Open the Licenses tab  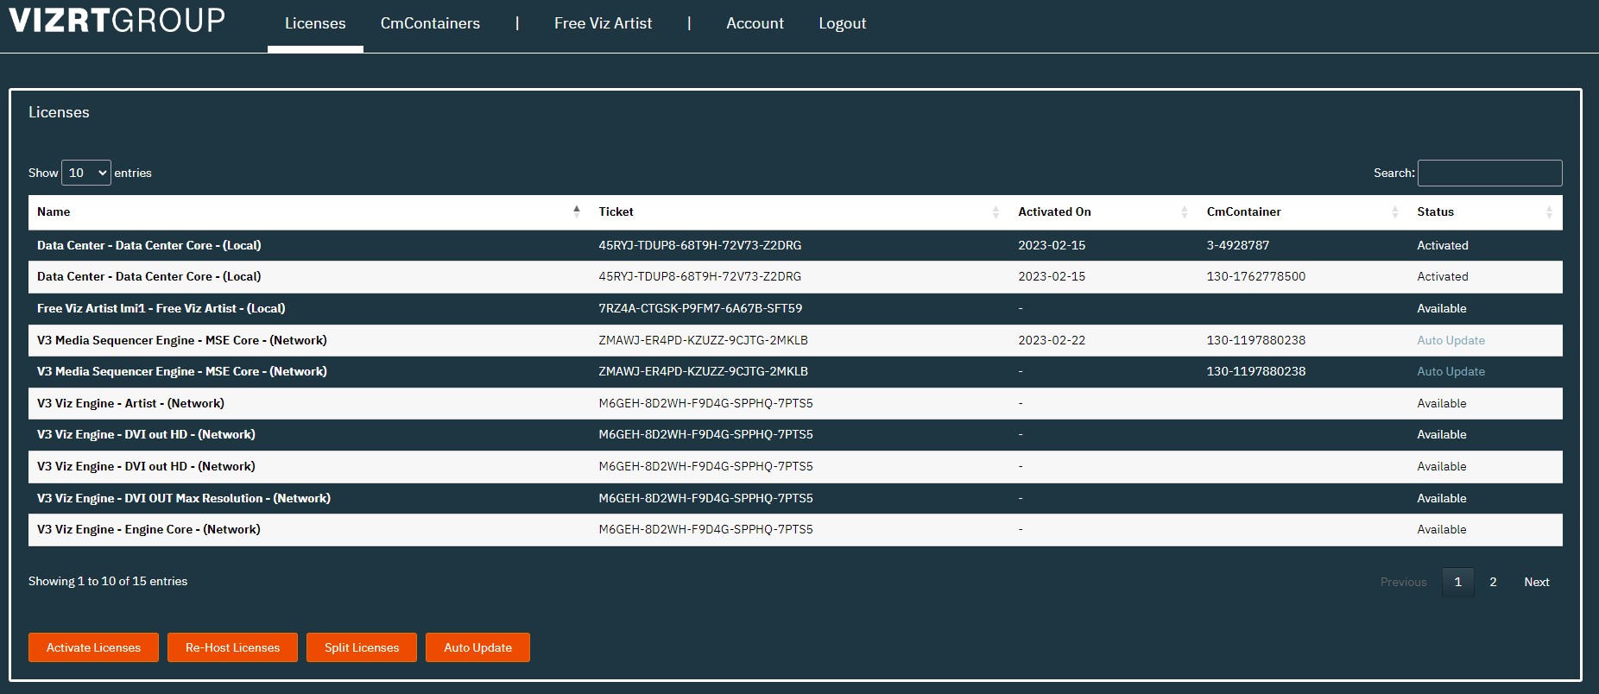(x=315, y=23)
